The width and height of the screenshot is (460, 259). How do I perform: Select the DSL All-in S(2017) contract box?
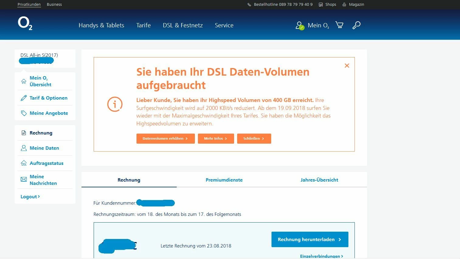(45, 58)
